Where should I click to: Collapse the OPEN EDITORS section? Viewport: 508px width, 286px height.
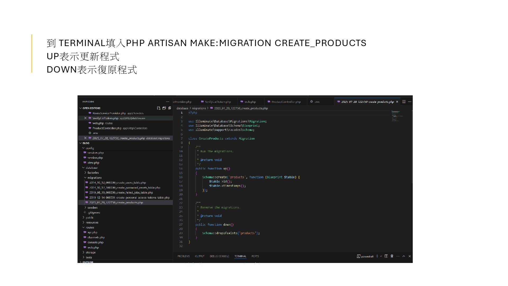tap(80, 108)
